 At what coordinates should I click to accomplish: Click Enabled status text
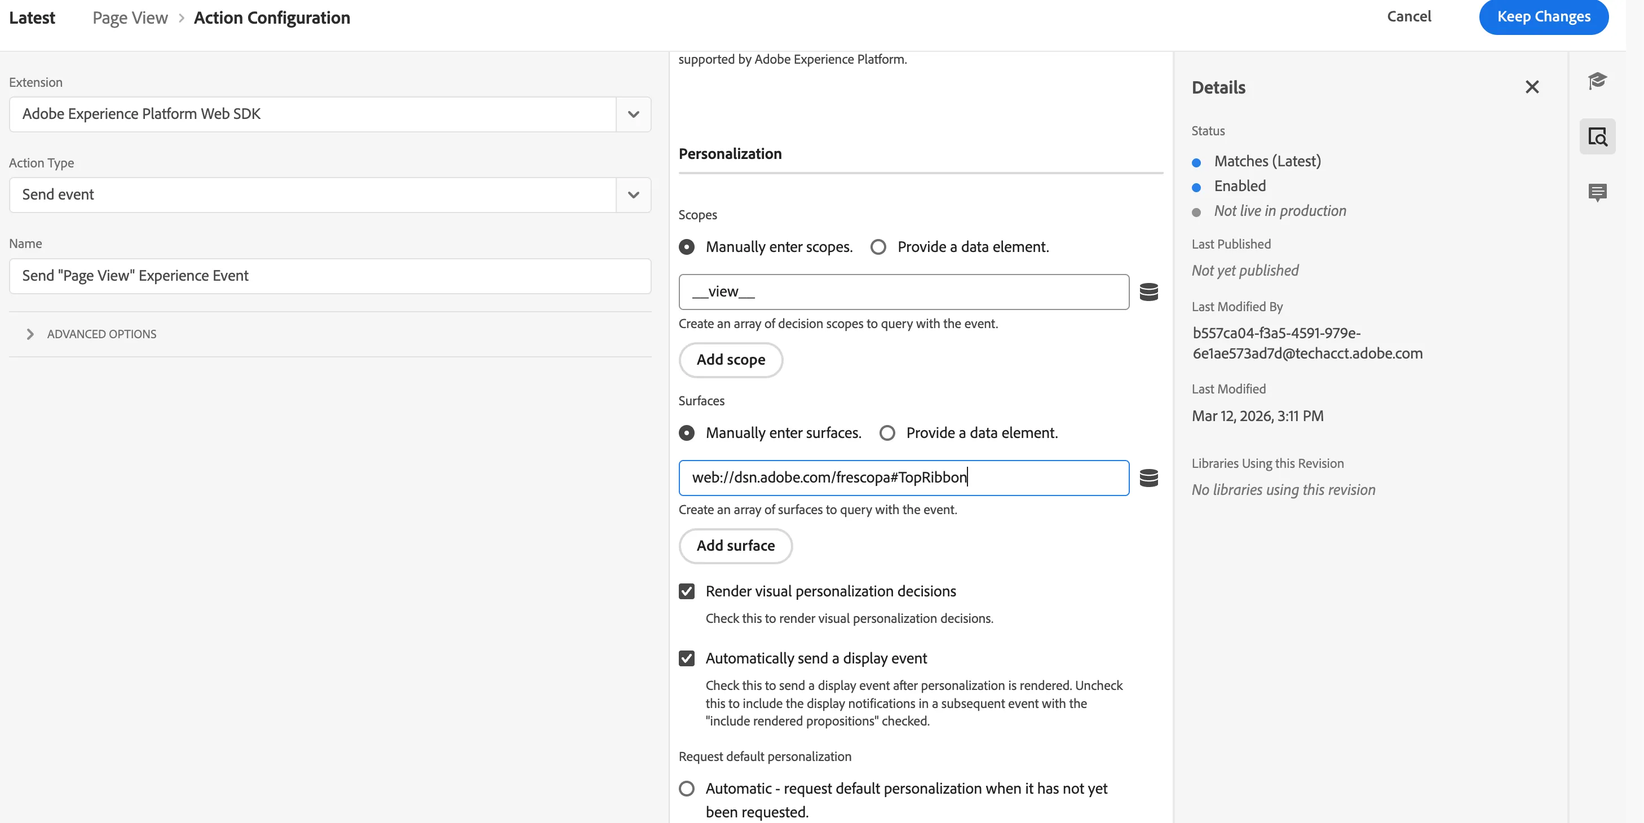click(x=1239, y=185)
